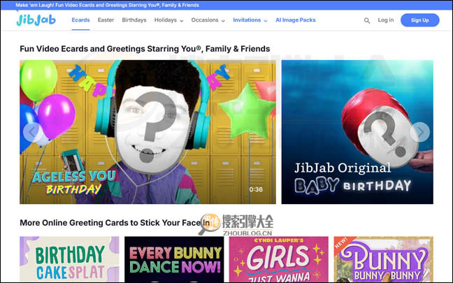
Task: Open the search magnifier icon
Action: click(366, 20)
